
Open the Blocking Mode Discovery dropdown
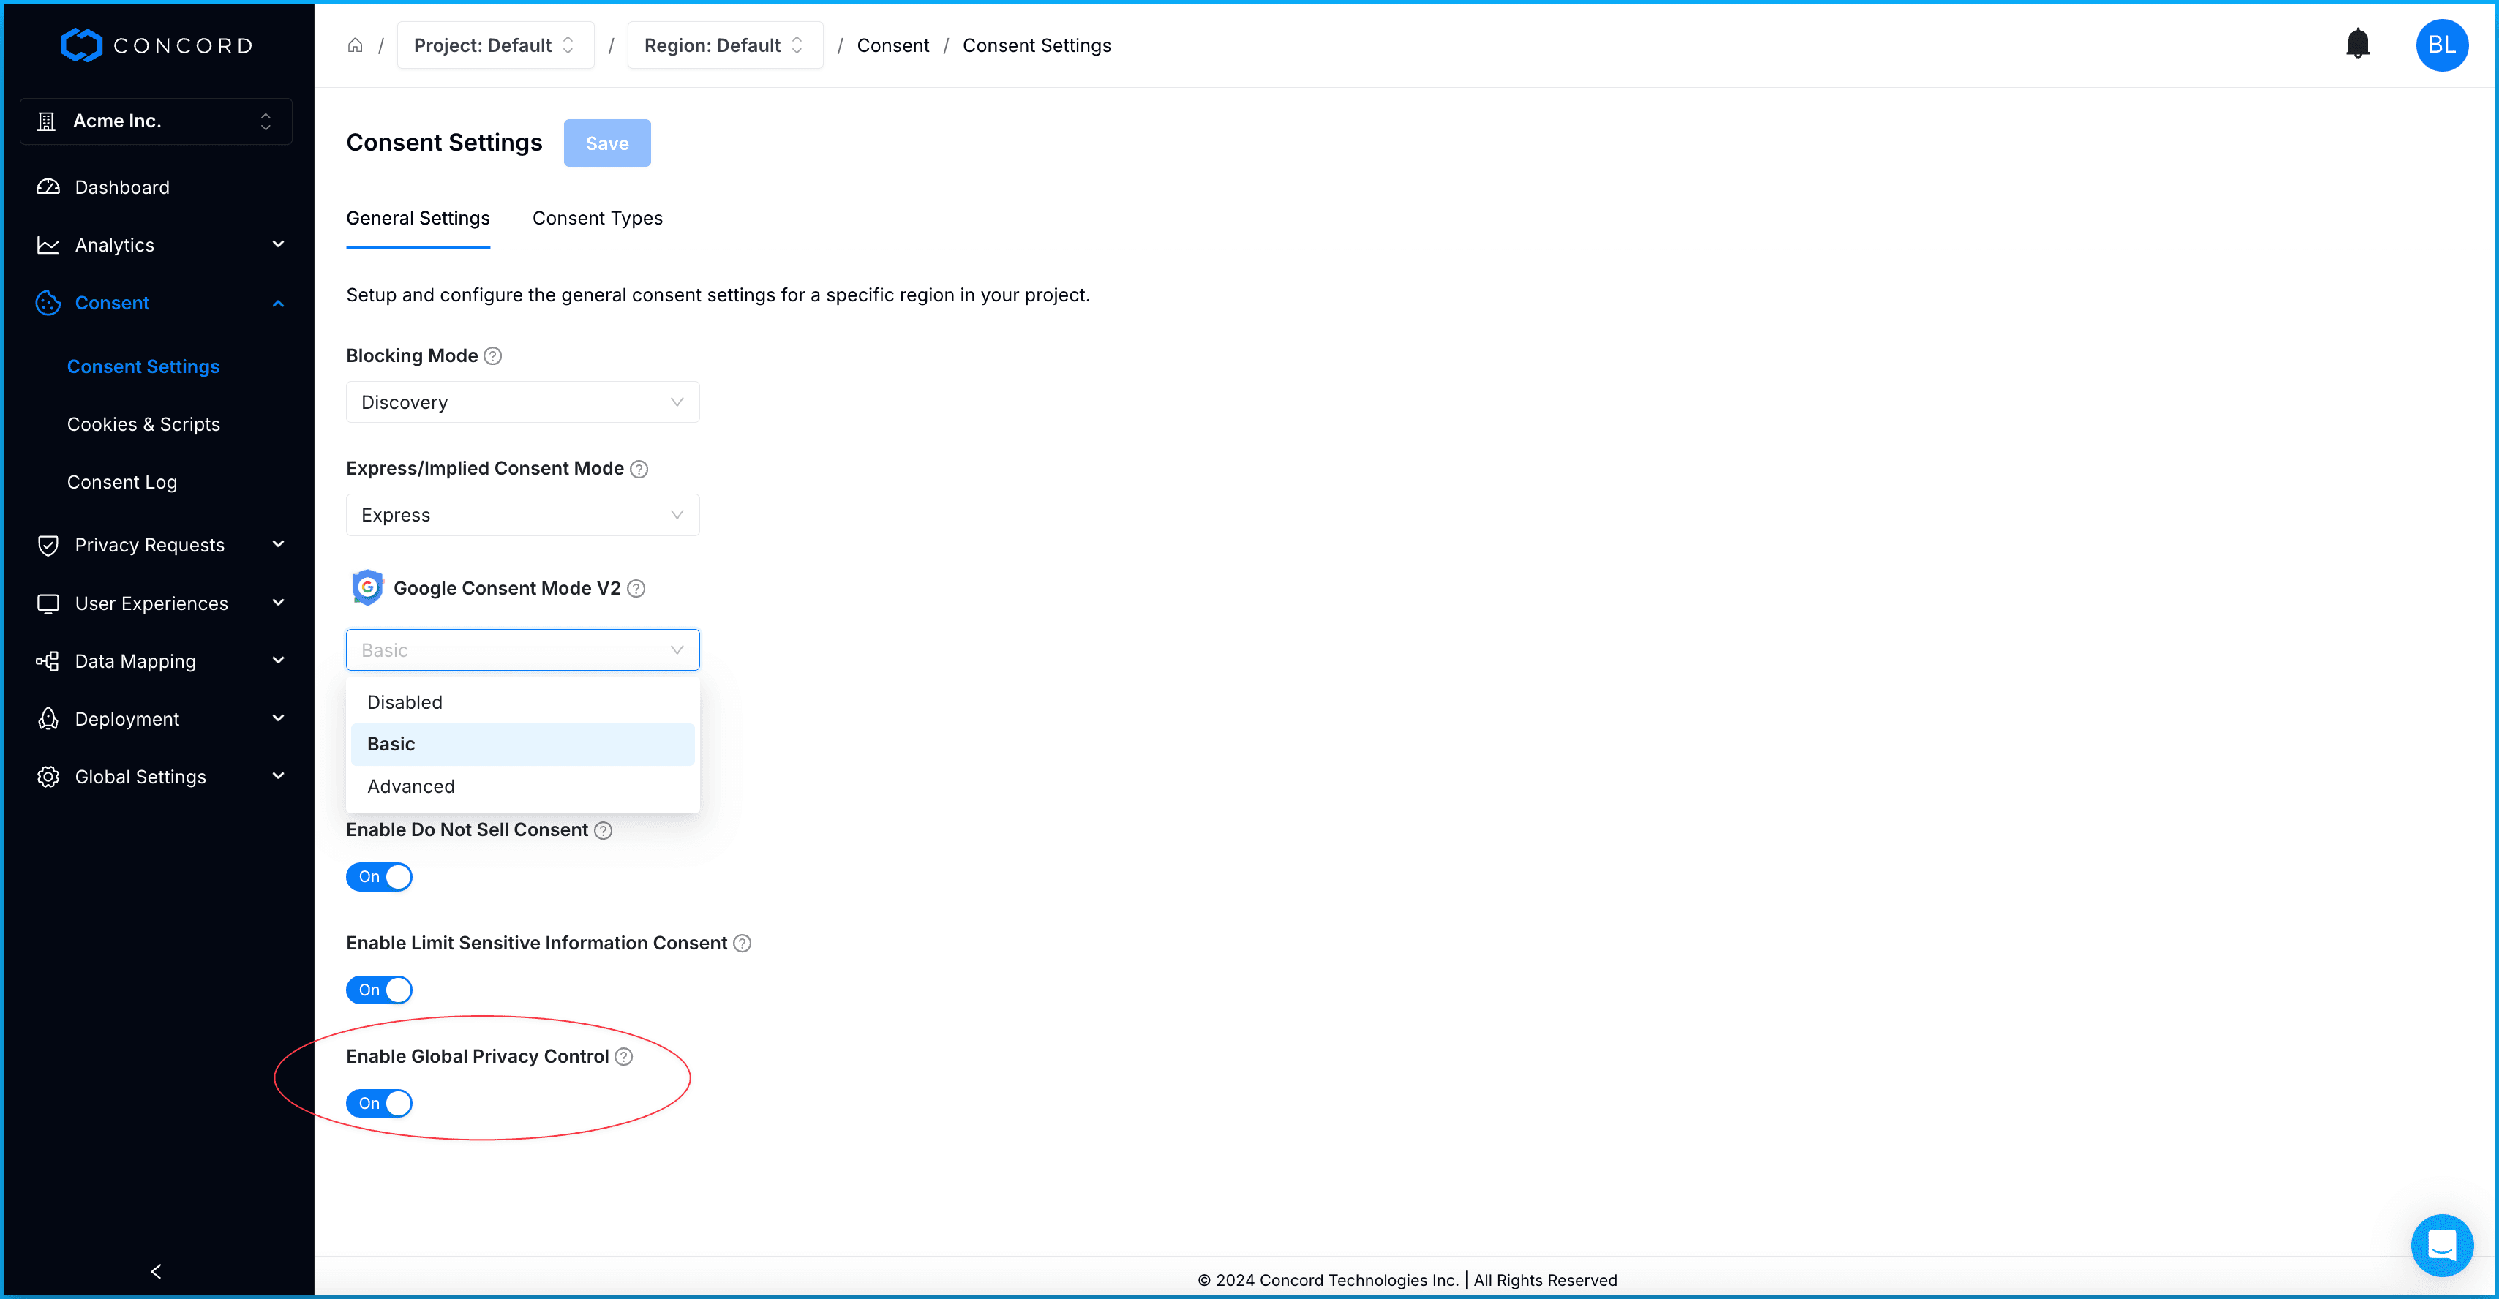click(x=522, y=402)
